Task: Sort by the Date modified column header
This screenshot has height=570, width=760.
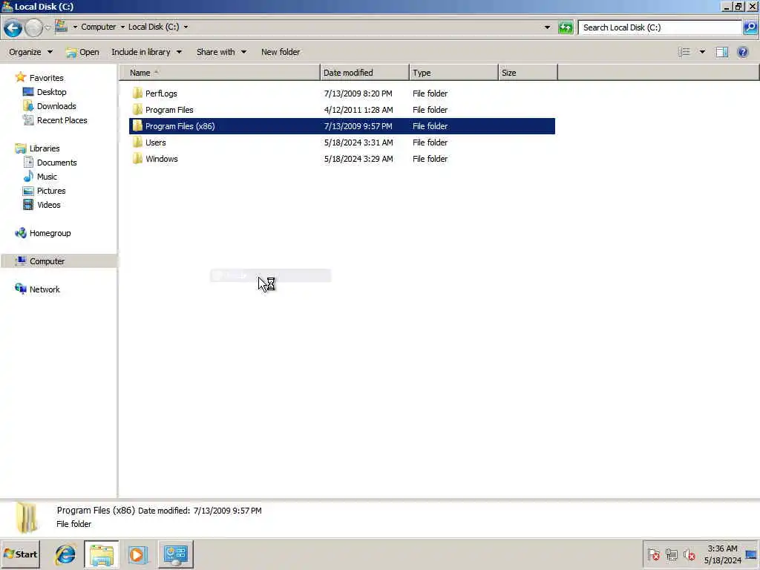Action: pyautogui.click(x=364, y=73)
